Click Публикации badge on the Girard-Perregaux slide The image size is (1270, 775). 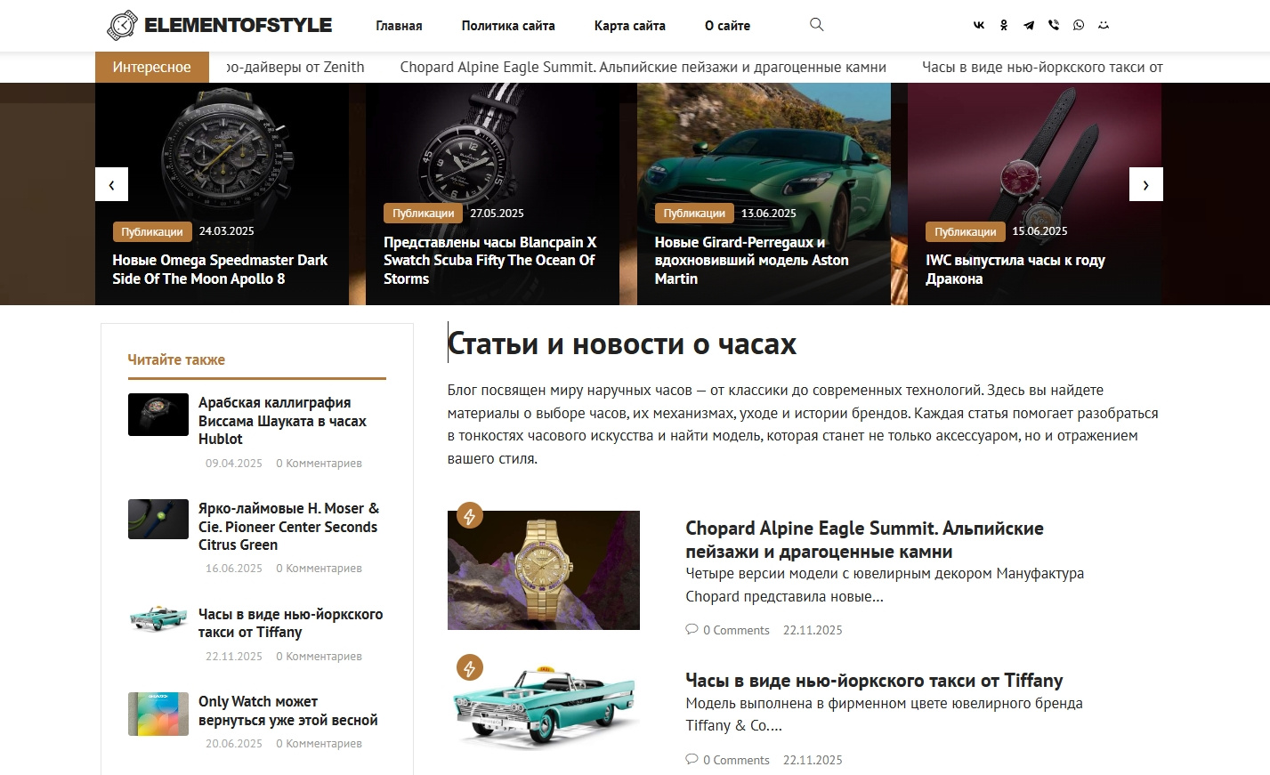(694, 214)
